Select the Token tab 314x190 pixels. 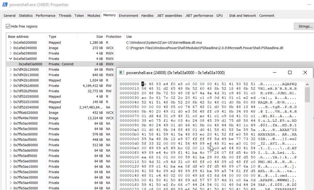tap(79, 15)
